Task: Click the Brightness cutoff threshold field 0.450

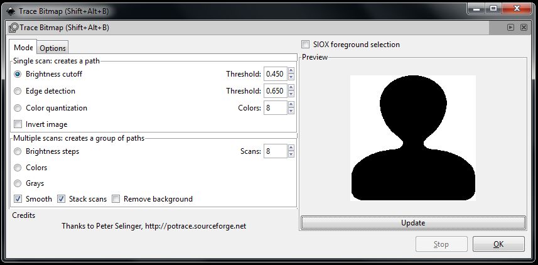Action: [275, 74]
